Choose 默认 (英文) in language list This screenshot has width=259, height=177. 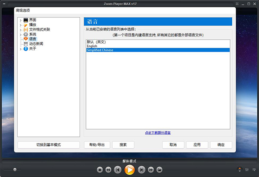point(158,42)
